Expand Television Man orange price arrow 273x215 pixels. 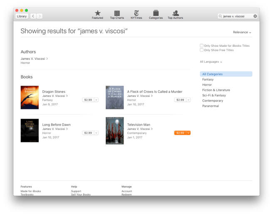coord(188,133)
